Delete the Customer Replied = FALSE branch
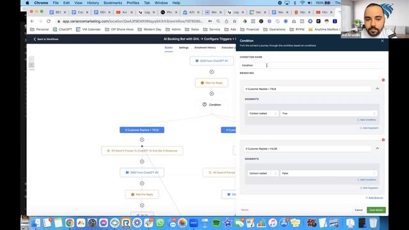The width and height of the screenshot is (409, 230). 383,140
